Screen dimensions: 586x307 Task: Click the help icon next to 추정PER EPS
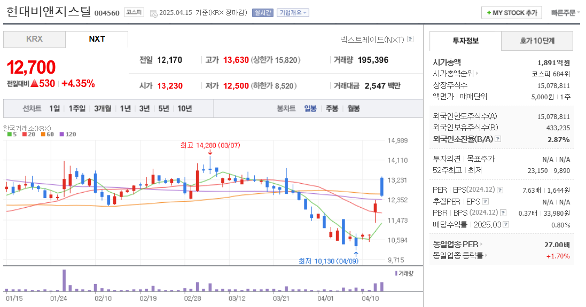(485, 201)
